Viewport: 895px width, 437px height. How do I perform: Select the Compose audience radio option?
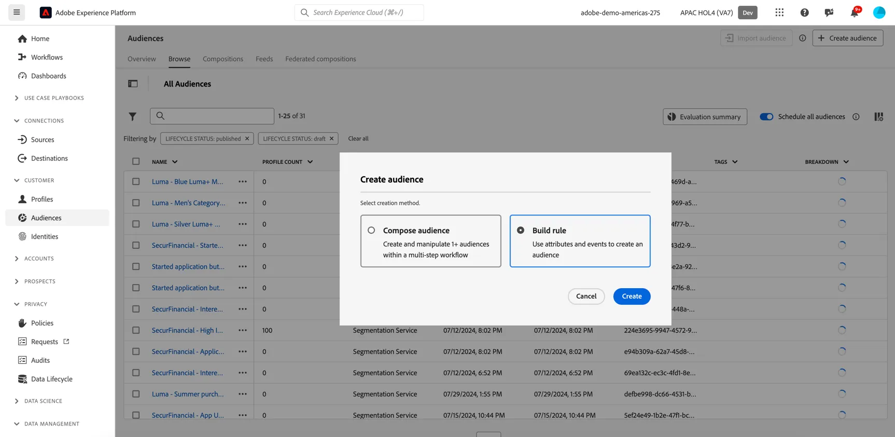click(371, 230)
